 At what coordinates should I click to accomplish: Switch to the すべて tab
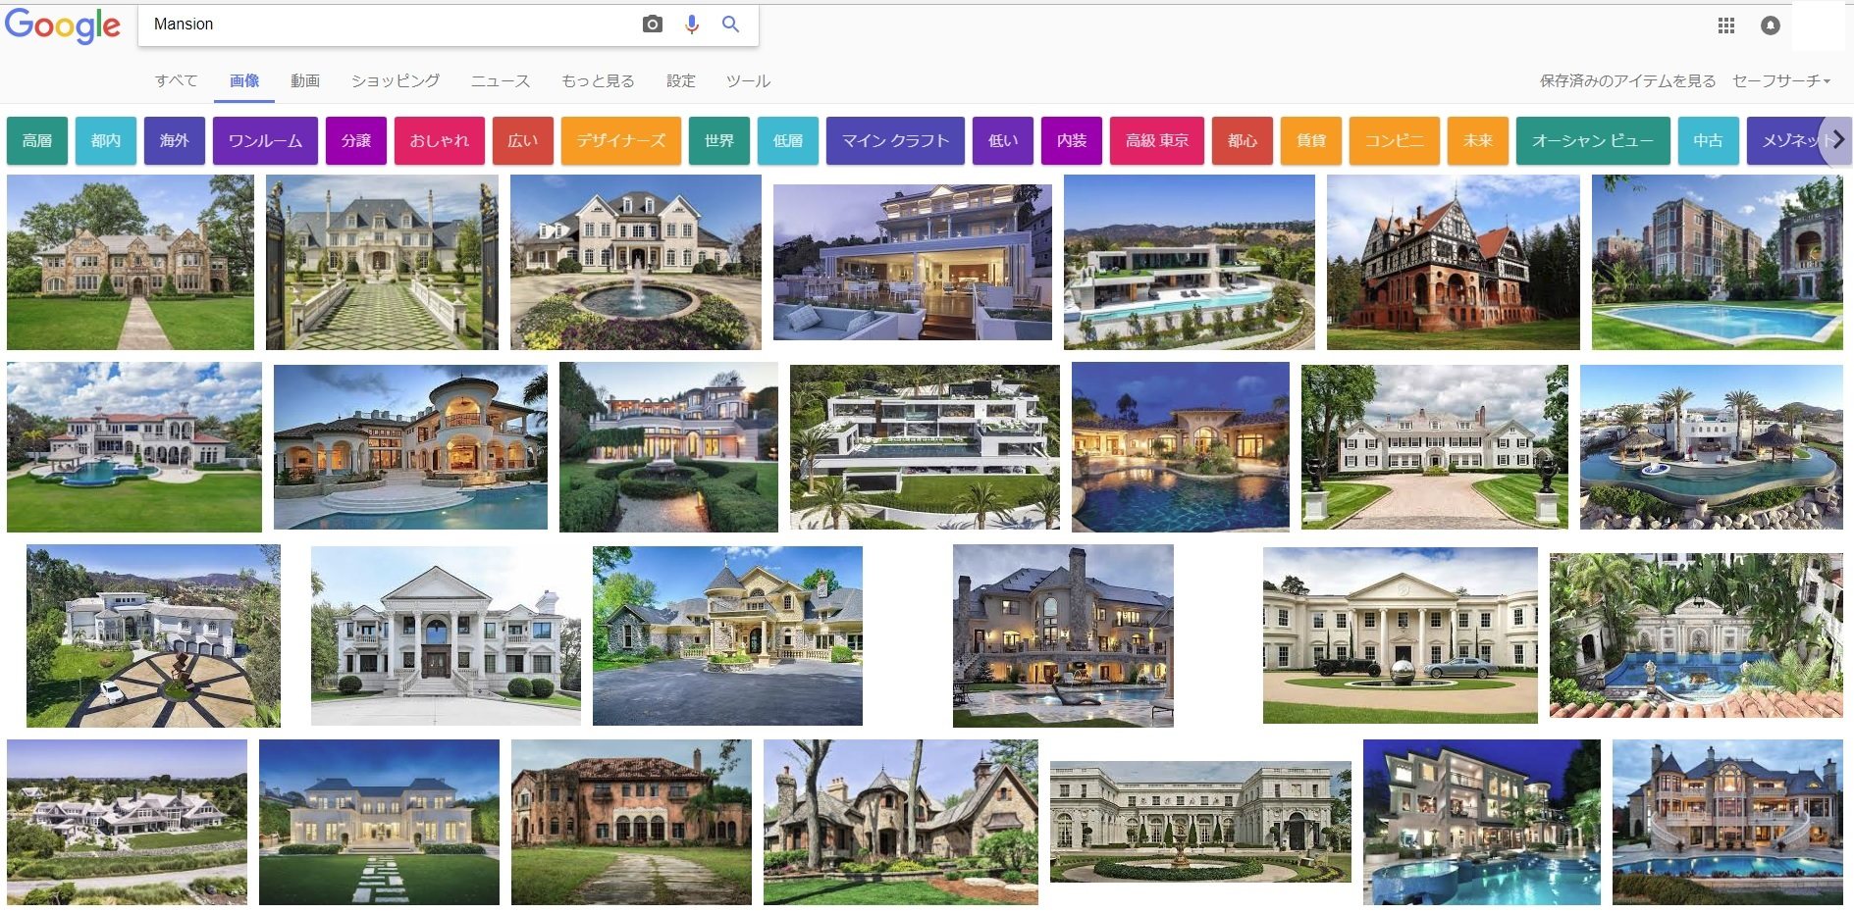point(176,80)
